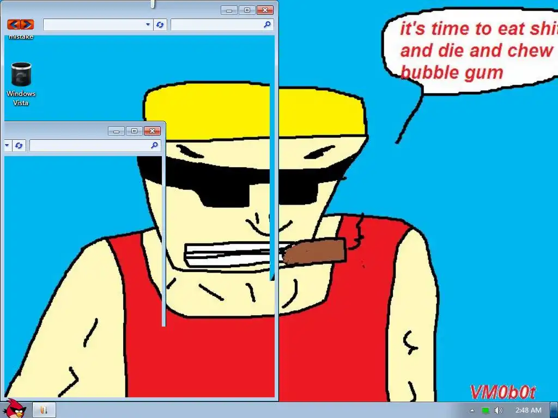Click the orange Back arrow in the large window

[x=14, y=24]
